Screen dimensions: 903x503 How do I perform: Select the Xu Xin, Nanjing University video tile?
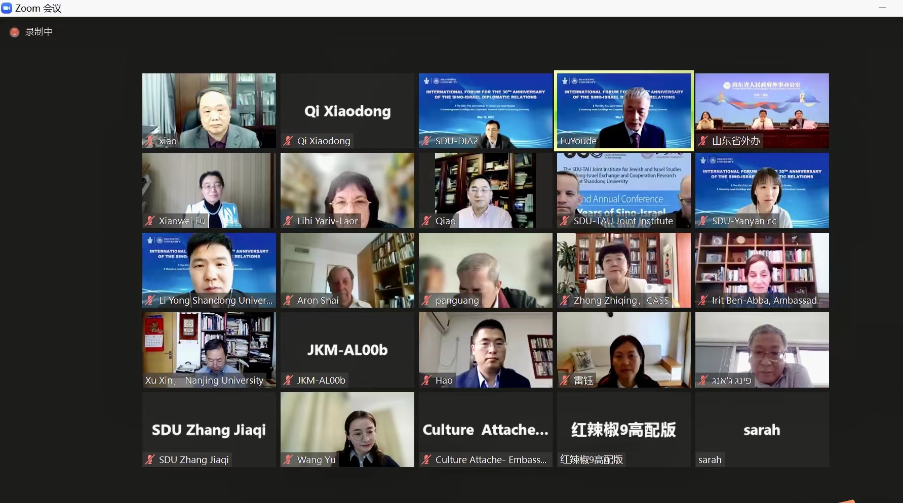pyautogui.click(x=209, y=350)
